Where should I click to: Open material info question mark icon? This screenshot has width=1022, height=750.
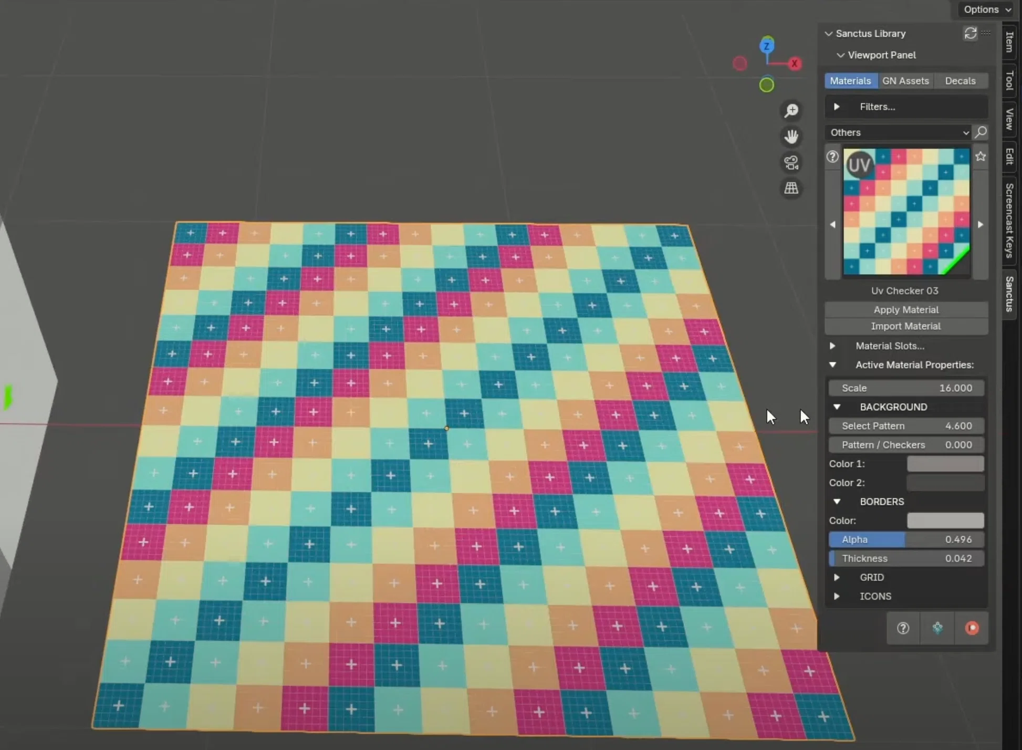click(x=832, y=157)
